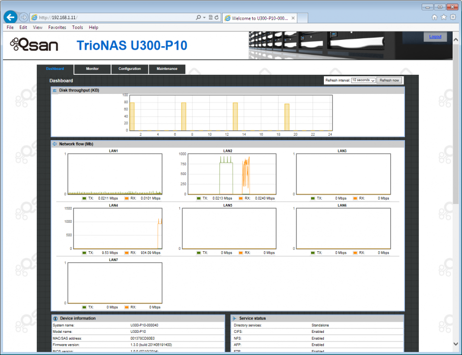Viewport: 462px width, 355px height.
Task: Switch to the Monitor tab
Action: (92, 69)
